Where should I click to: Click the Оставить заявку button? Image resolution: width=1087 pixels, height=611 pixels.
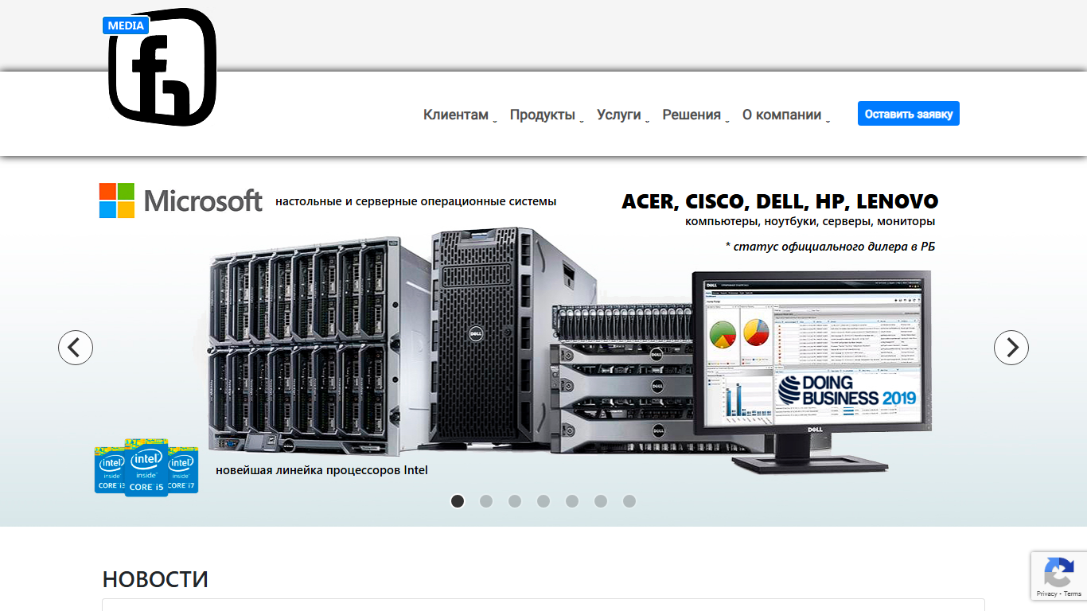[x=909, y=114]
